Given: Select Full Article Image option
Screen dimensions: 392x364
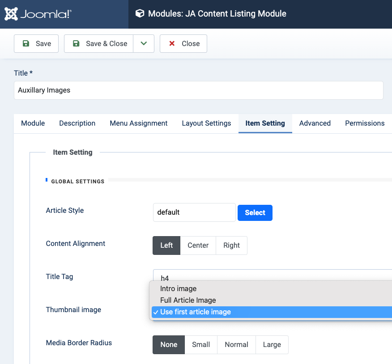Looking at the screenshot, I should (188, 300).
